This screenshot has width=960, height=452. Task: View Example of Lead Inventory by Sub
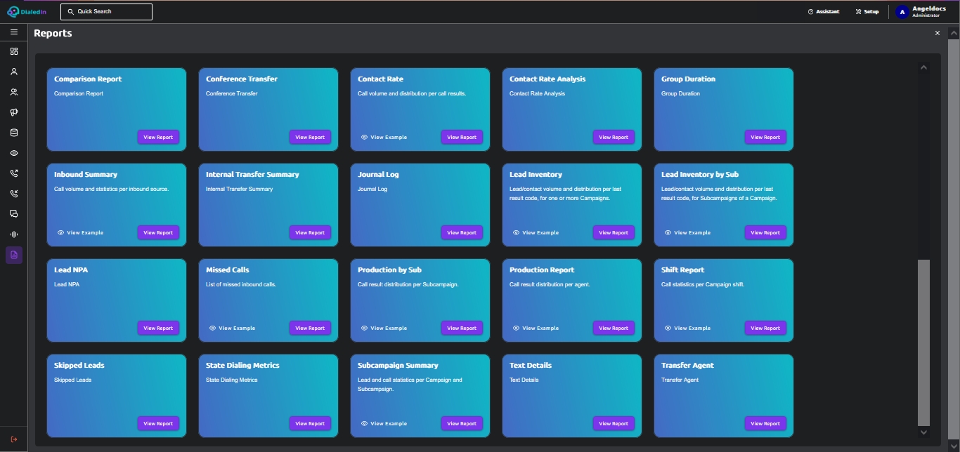pos(687,233)
